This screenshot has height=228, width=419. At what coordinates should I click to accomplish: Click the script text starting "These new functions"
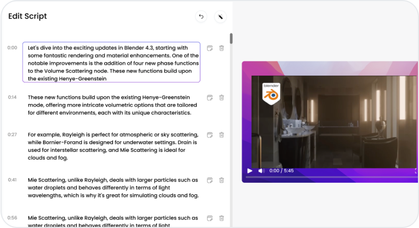113,105
